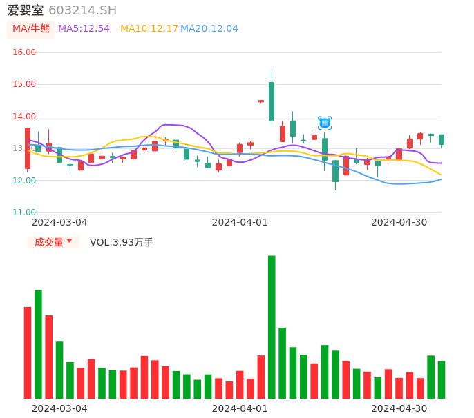Click the VOL:3.93万手 volume readout
474x418 pixels.
tap(122, 242)
